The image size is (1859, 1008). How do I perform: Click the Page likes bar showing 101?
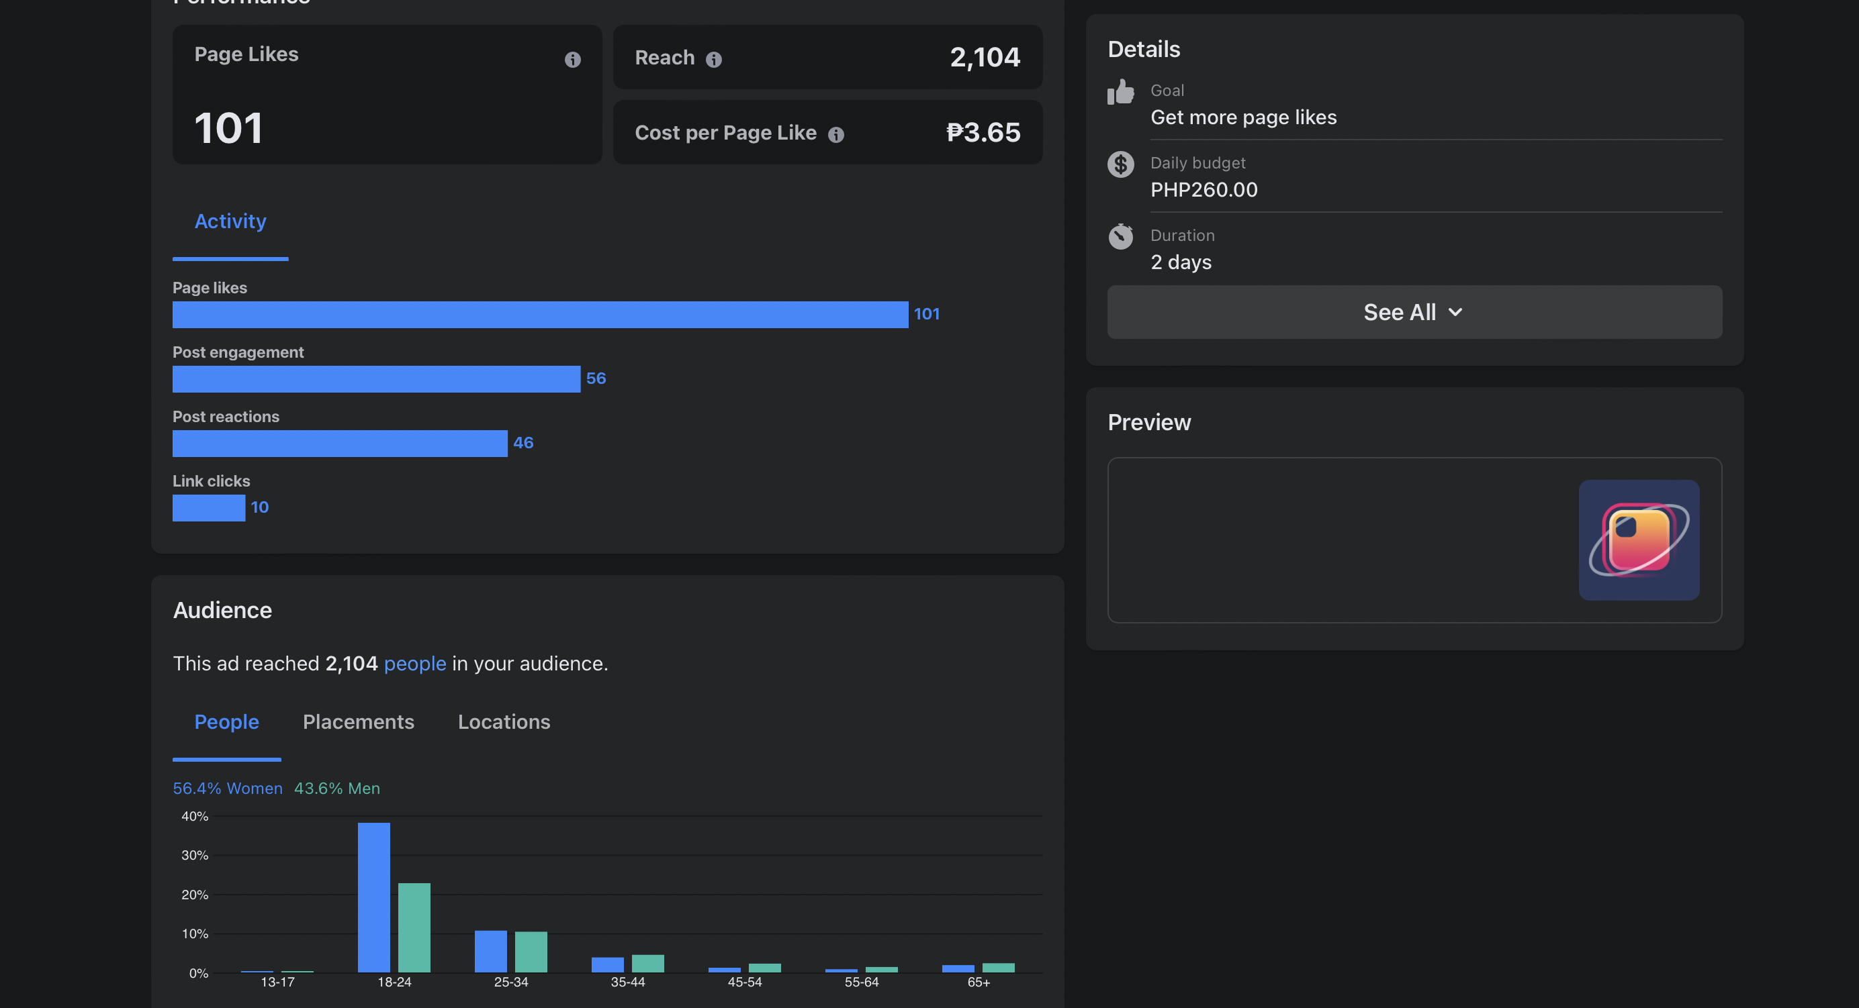(541, 315)
